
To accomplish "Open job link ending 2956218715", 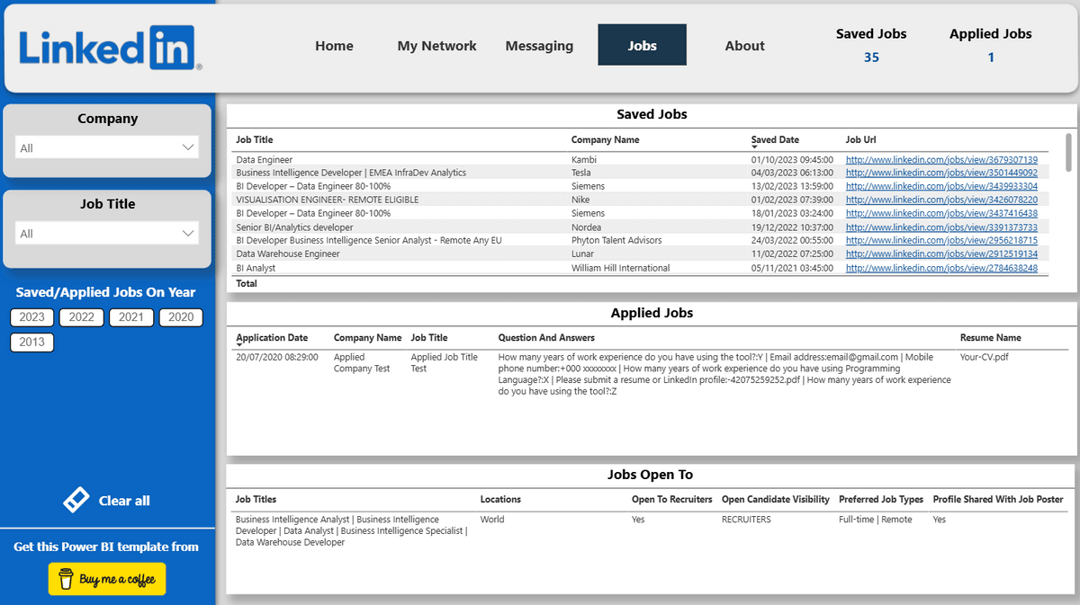I will click(941, 241).
